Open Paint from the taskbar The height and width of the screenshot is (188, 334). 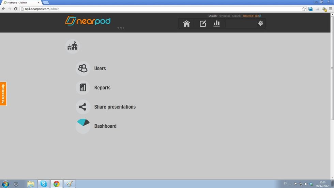click(x=70, y=184)
